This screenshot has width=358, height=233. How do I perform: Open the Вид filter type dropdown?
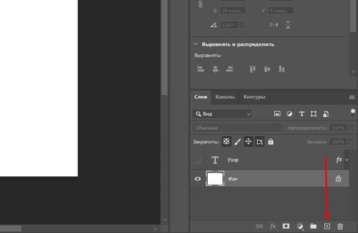tap(223, 114)
